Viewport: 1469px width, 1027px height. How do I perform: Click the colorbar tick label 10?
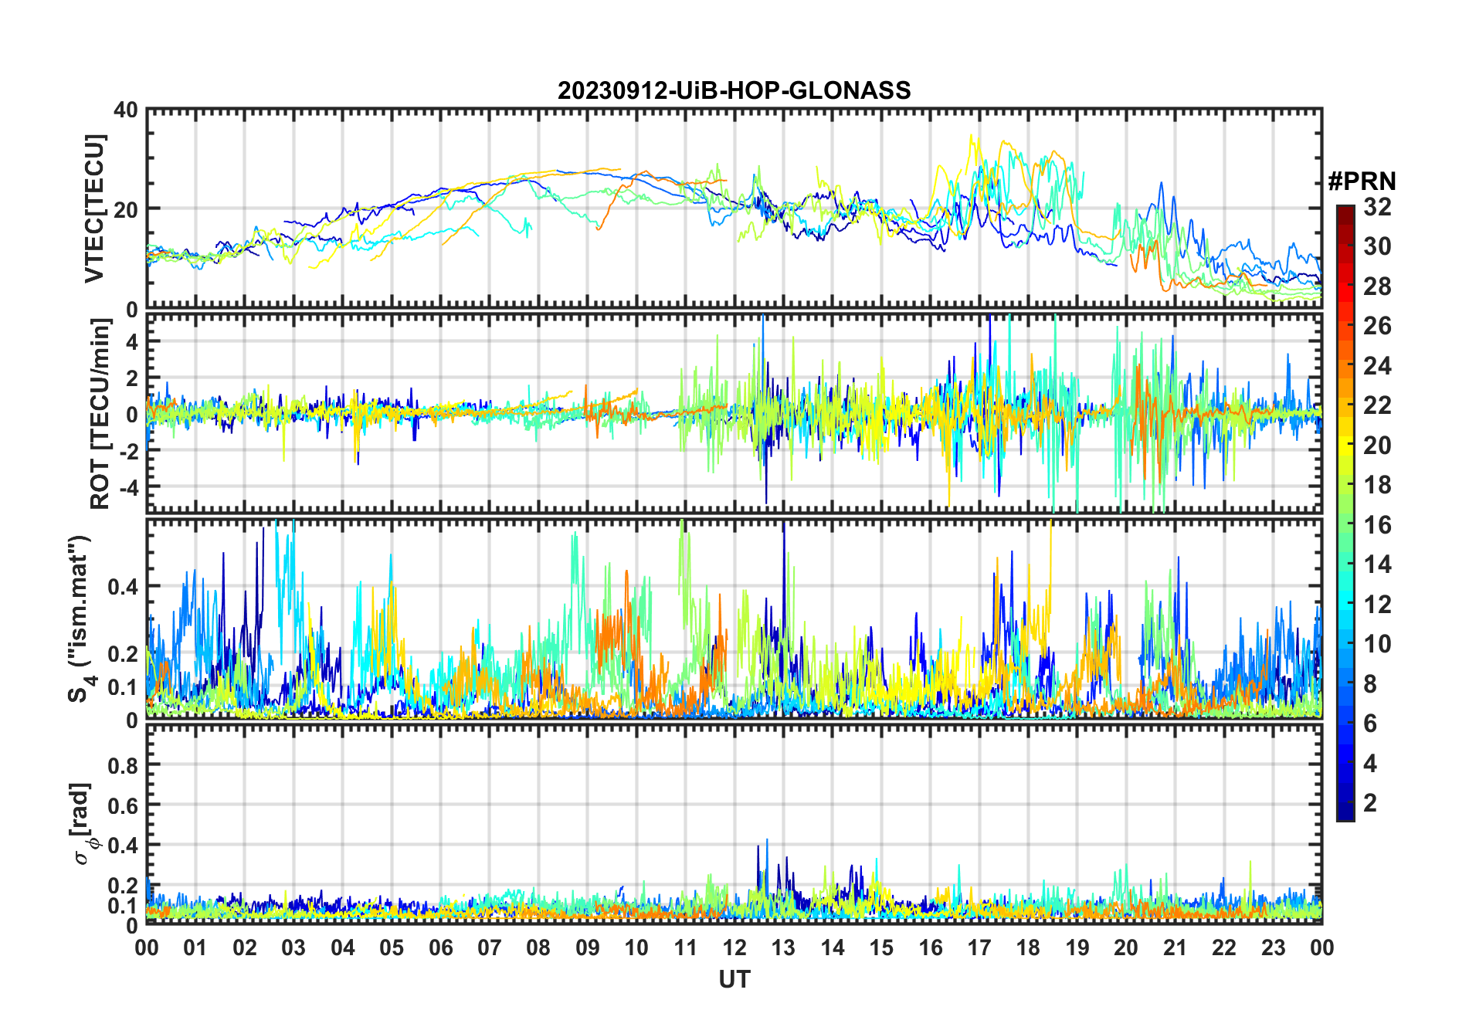click(x=1377, y=644)
